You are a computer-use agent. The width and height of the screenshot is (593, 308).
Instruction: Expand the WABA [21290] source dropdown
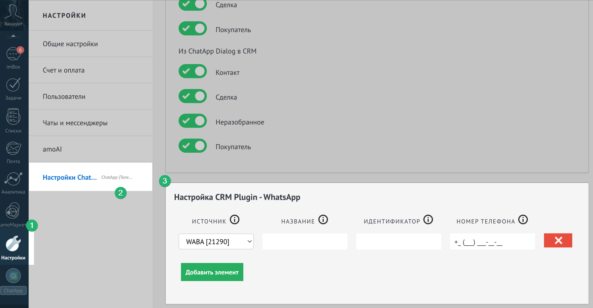point(216,241)
